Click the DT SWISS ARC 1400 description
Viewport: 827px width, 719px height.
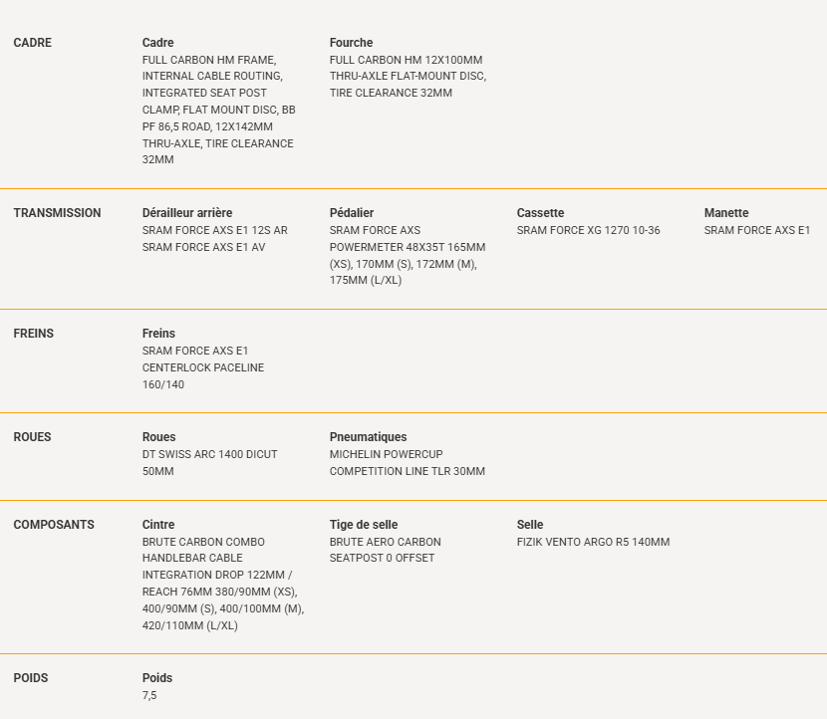pyautogui.click(x=209, y=463)
